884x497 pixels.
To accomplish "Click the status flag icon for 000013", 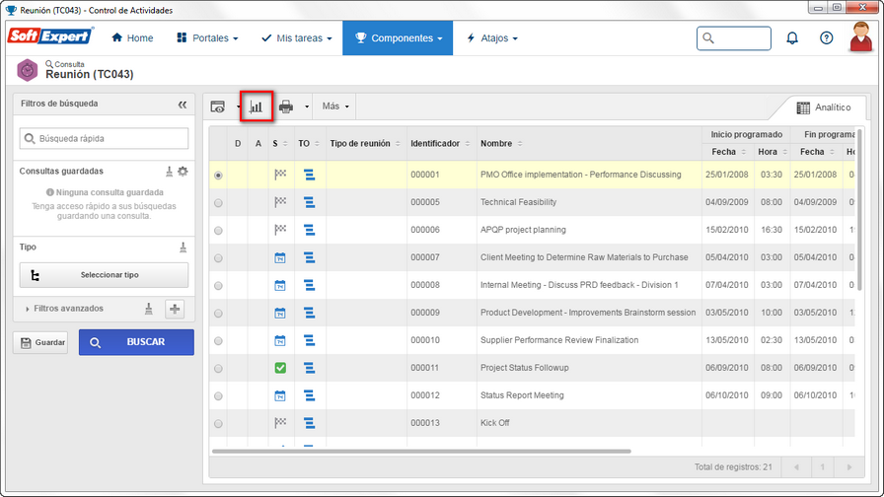I will tap(280, 423).
